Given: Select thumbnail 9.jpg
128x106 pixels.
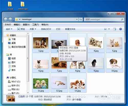Looking at the screenshot, I should pyautogui.click(x=96, y=63).
